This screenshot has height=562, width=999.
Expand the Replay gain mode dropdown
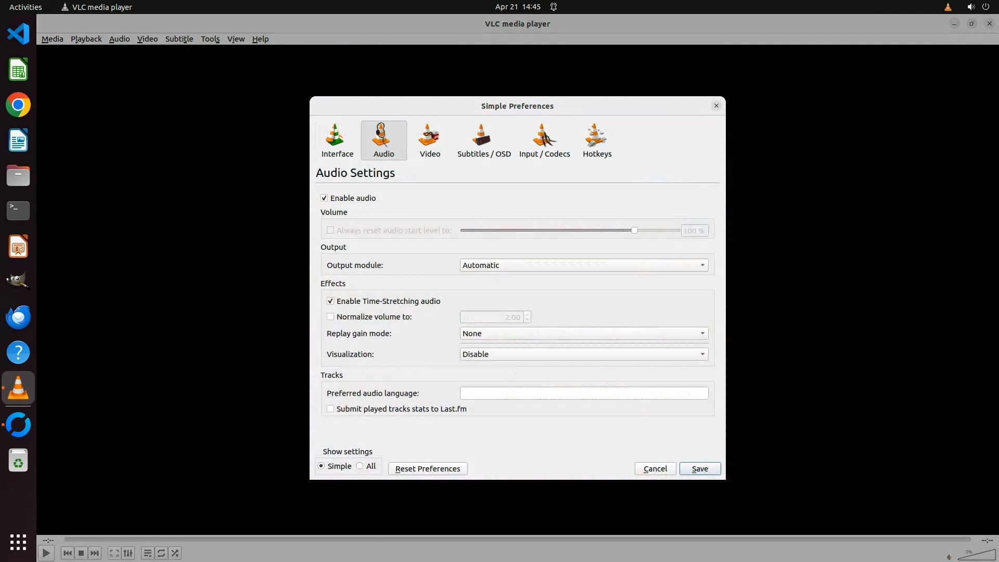click(x=583, y=334)
